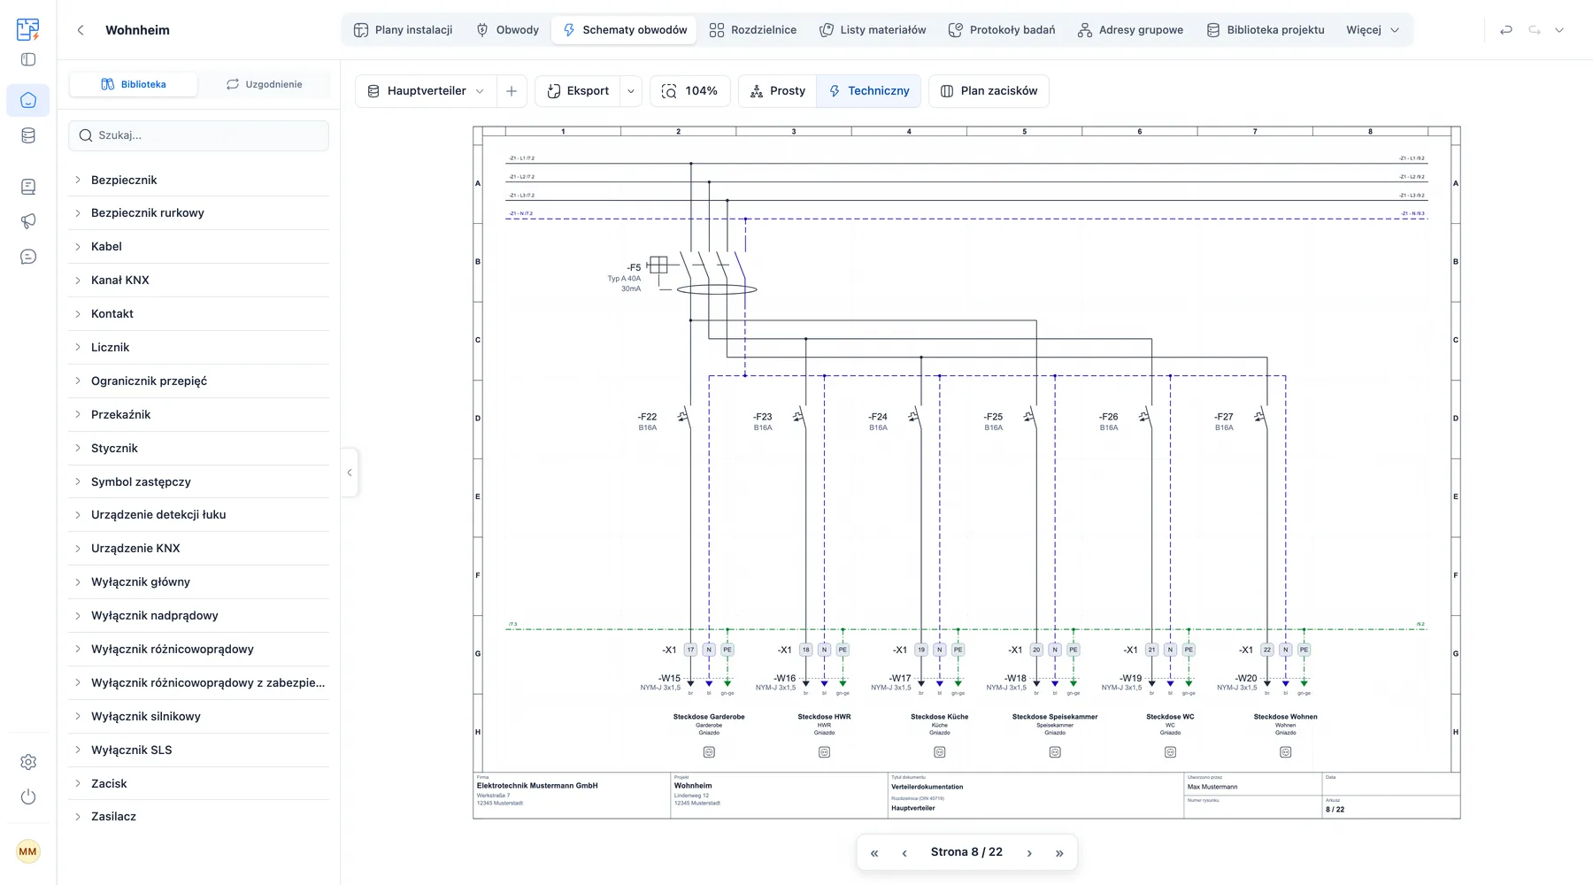Select the Biblioteka sidebar tab

pos(134,84)
